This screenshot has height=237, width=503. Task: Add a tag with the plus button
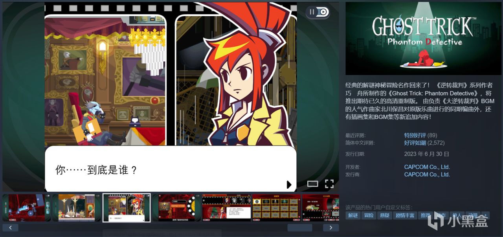click(x=486, y=215)
